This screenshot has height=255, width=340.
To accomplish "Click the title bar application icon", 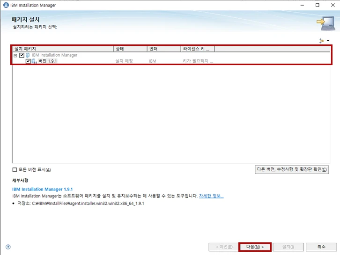I will pos(6,5).
